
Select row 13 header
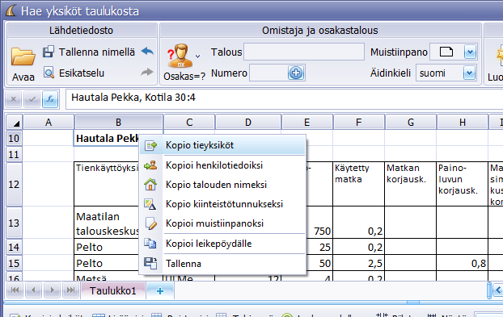(x=14, y=223)
